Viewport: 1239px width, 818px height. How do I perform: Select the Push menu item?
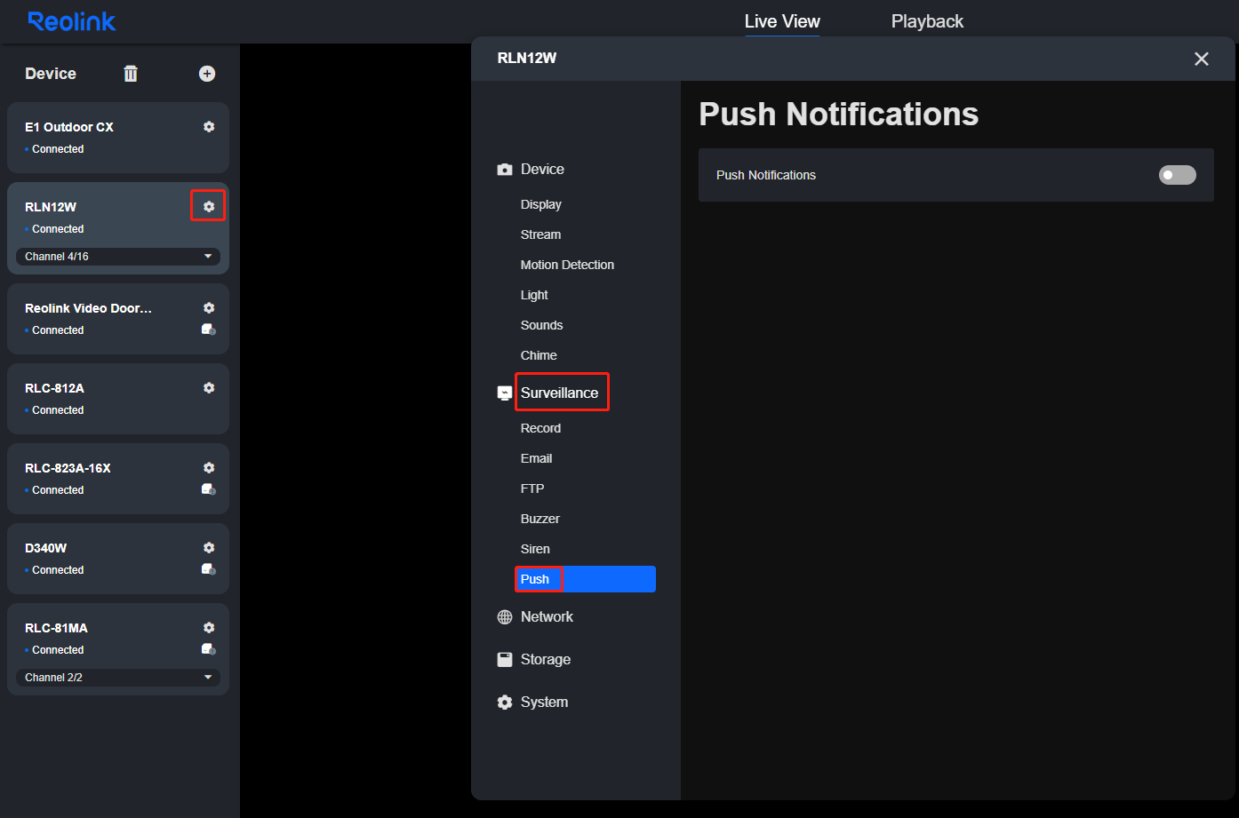point(586,579)
